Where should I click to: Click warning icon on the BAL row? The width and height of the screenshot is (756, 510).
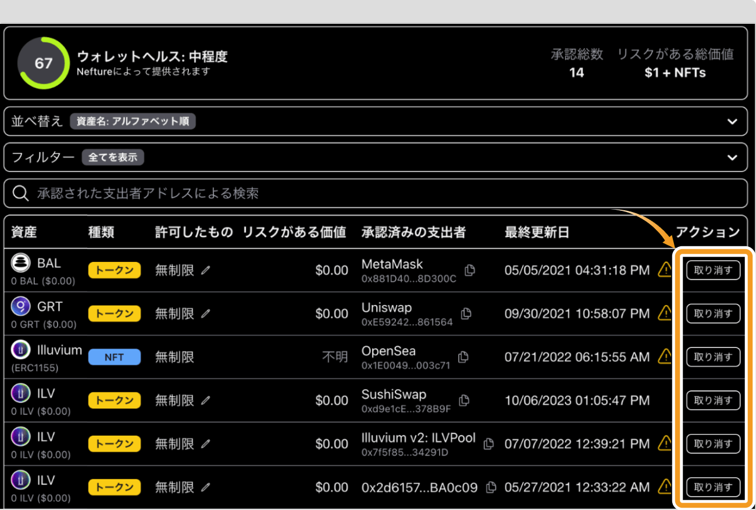[x=664, y=270]
